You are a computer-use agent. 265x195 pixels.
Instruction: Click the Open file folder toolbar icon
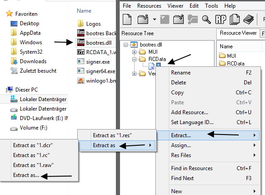(143, 19)
